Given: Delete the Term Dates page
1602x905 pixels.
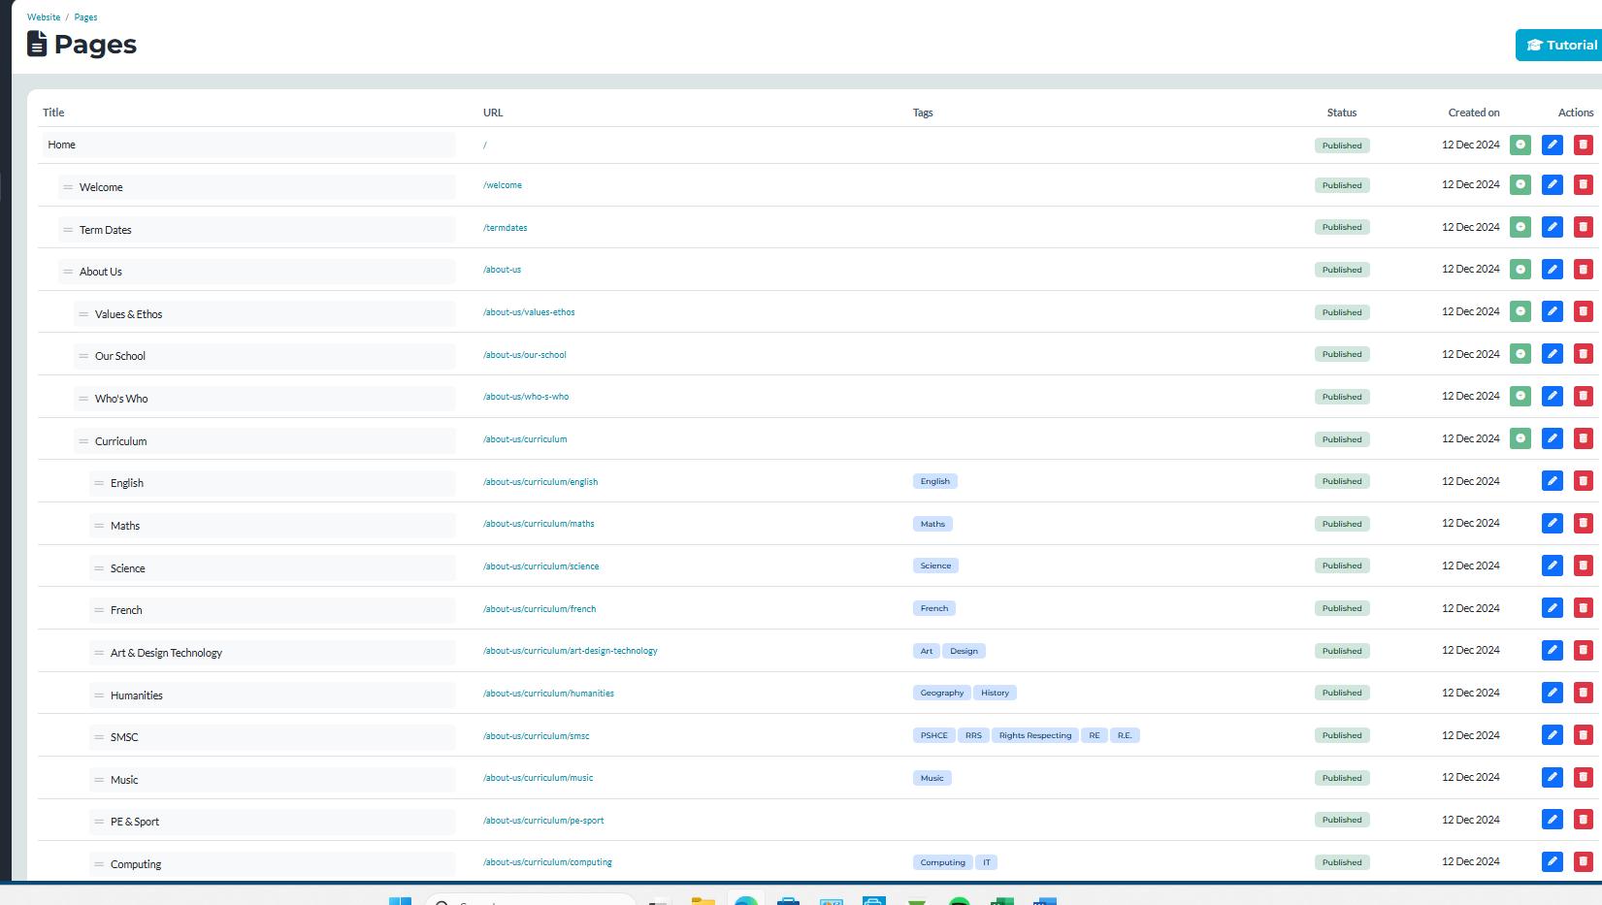Looking at the screenshot, I should point(1584,227).
